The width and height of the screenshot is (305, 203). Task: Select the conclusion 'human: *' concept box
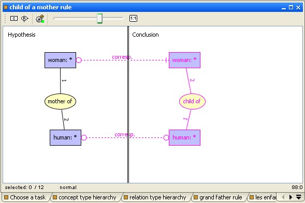[184, 137]
